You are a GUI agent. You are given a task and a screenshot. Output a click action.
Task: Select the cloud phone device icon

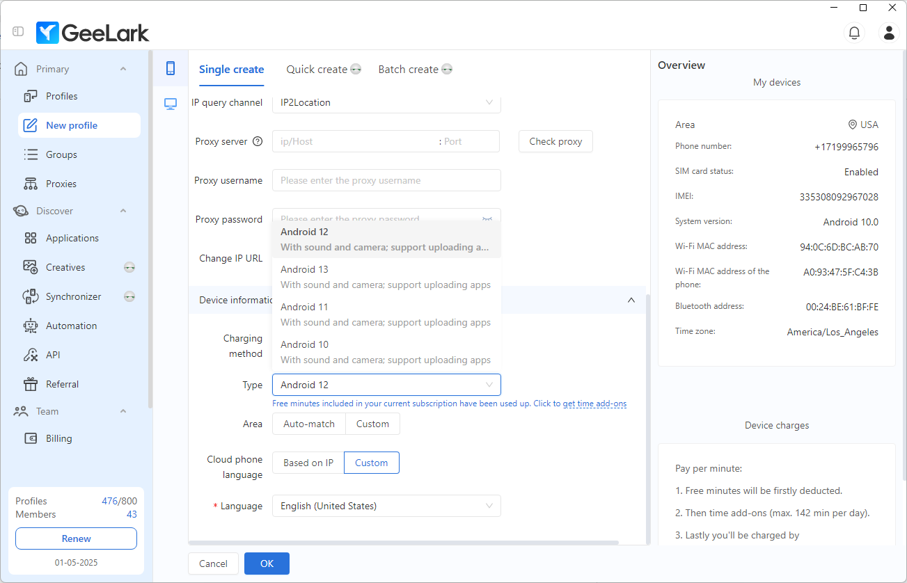(171, 68)
